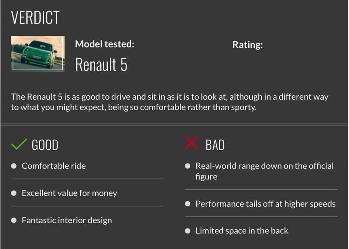Click the green checkmark icon beside GOOD
This screenshot has width=349, height=249.
[19, 144]
